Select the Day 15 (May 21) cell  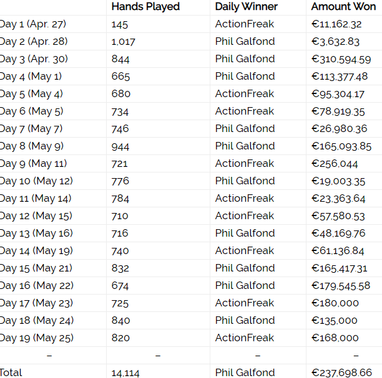(x=36, y=268)
